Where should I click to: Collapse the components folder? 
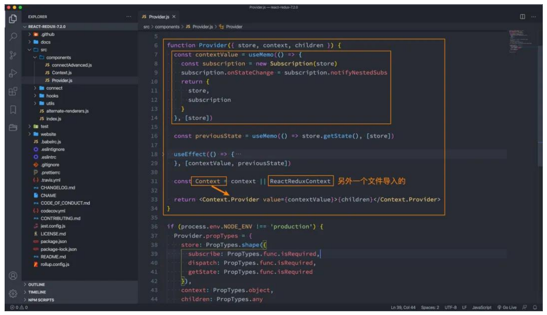[x=81, y=57]
